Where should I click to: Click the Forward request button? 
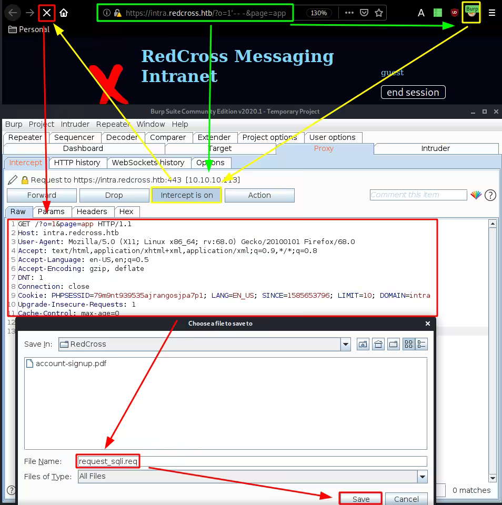[42, 195]
